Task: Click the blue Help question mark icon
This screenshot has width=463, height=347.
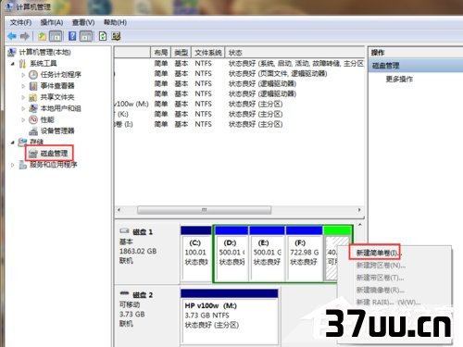Action: (x=72, y=36)
